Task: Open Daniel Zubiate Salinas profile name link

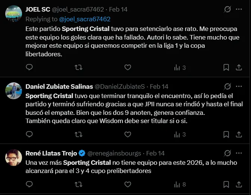Action: pyautogui.click(x=59, y=87)
